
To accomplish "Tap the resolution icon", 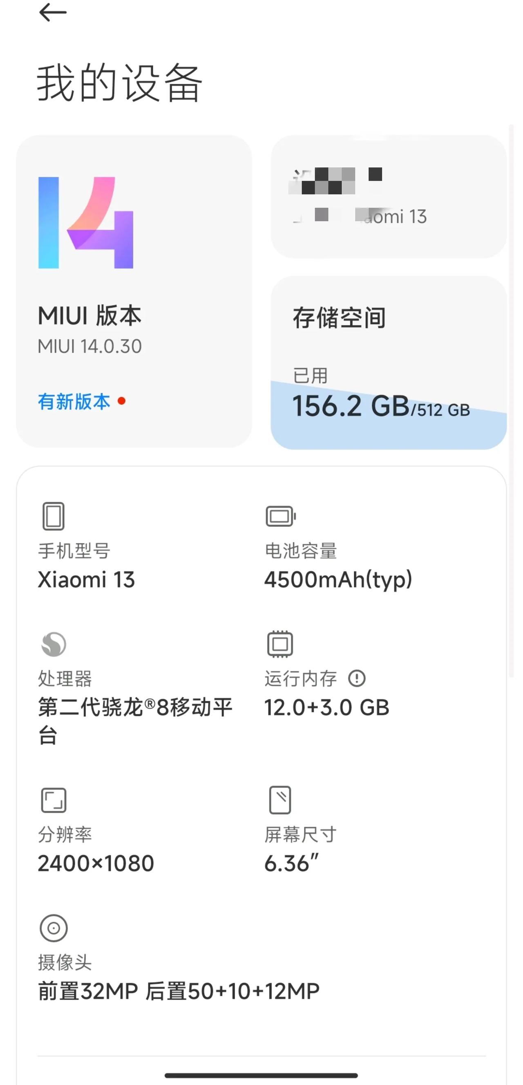I will click(54, 800).
